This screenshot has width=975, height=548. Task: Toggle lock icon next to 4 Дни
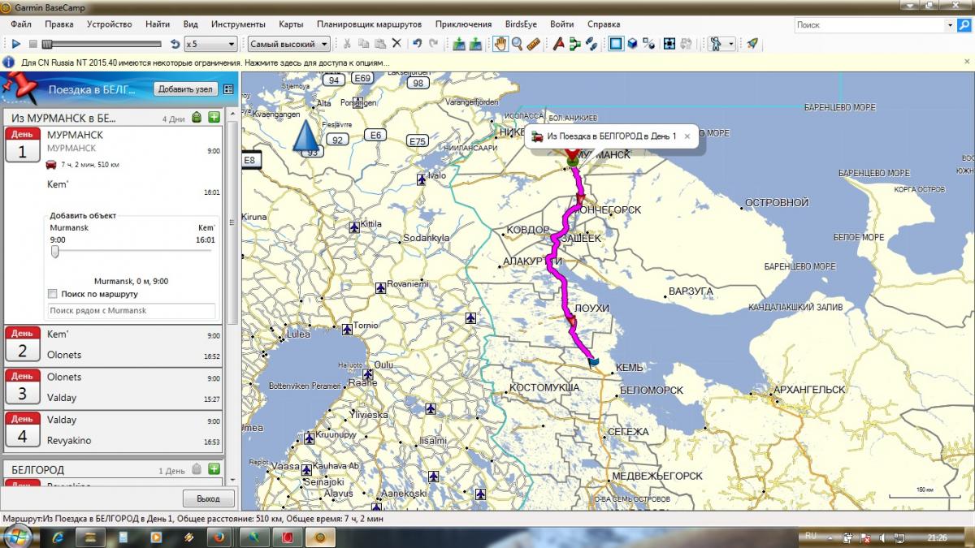click(196, 118)
